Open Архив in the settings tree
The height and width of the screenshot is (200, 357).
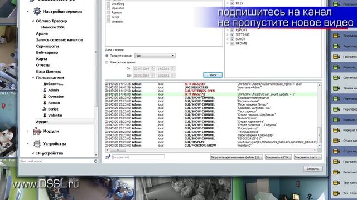pos(42,33)
